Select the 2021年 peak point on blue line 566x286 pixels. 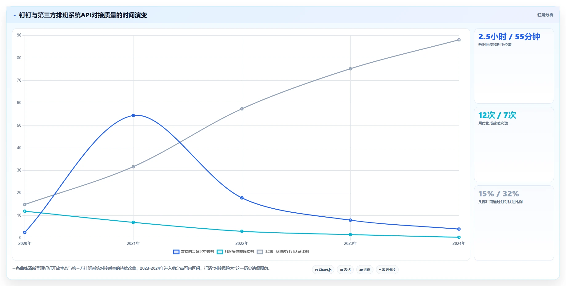point(133,116)
